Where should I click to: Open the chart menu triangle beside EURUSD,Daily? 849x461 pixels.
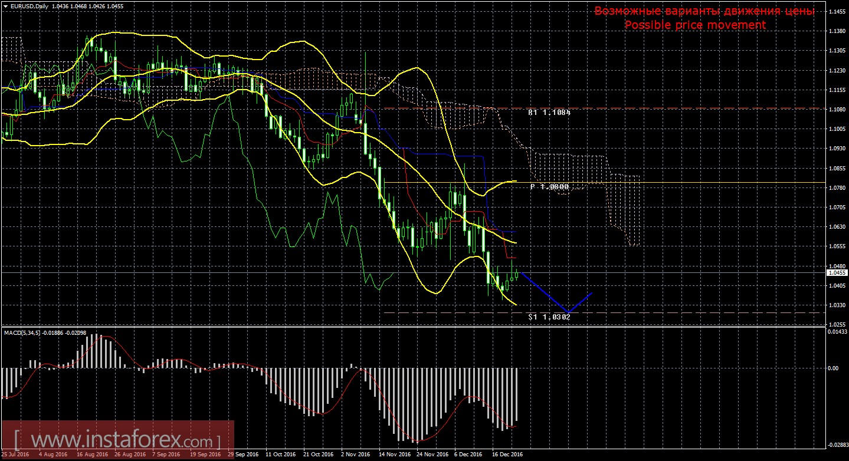[x=5, y=6]
